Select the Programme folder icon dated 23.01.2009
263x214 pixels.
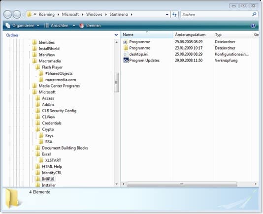(x=126, y=48)
